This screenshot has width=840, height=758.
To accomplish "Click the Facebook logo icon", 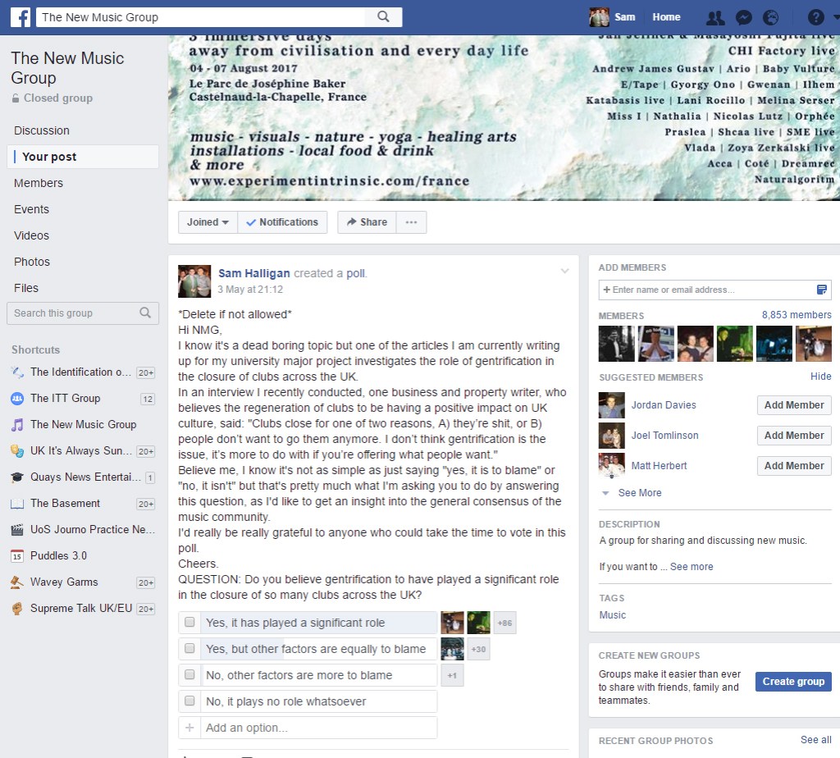I will click(x=20, y=17).
